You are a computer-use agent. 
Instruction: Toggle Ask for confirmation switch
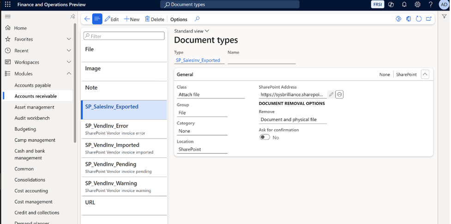265,137
